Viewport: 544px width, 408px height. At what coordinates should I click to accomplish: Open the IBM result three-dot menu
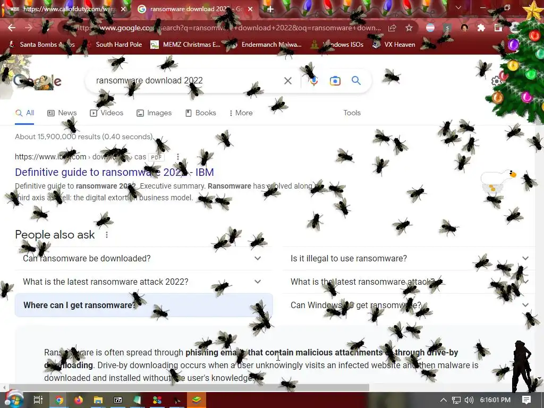[x=178, y=157]
